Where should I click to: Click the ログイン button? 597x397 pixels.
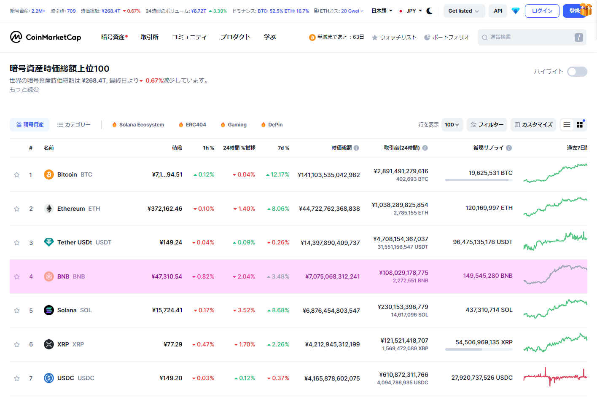(542, 11)
